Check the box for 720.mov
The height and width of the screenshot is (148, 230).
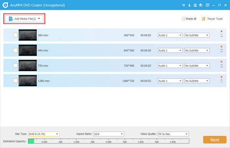click(x=15, y=65)
